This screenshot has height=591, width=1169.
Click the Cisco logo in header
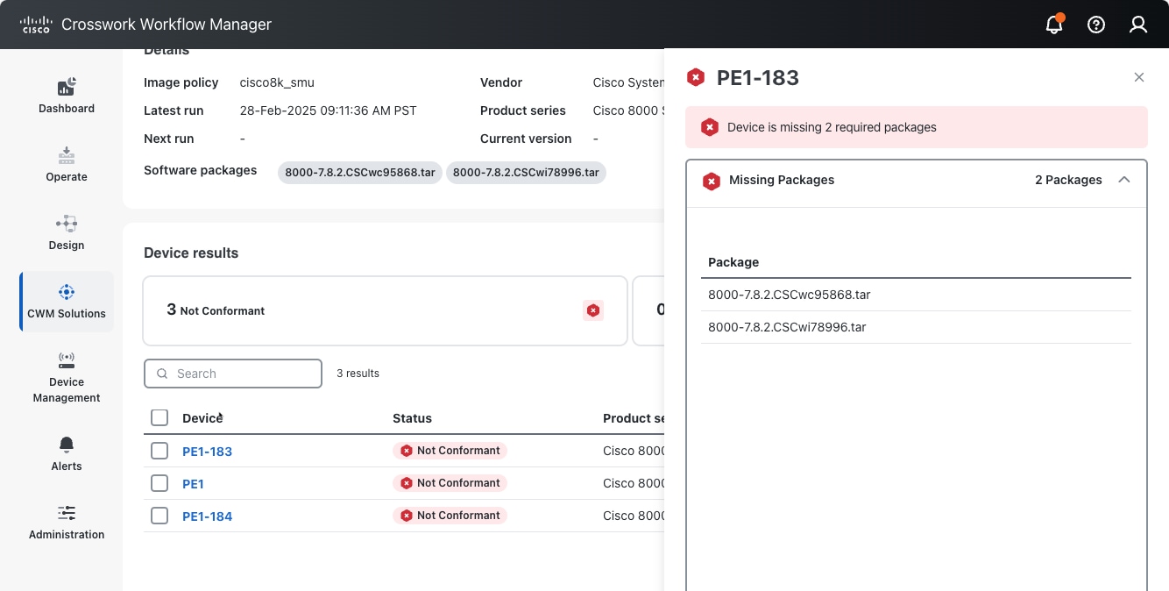[36, 25]
